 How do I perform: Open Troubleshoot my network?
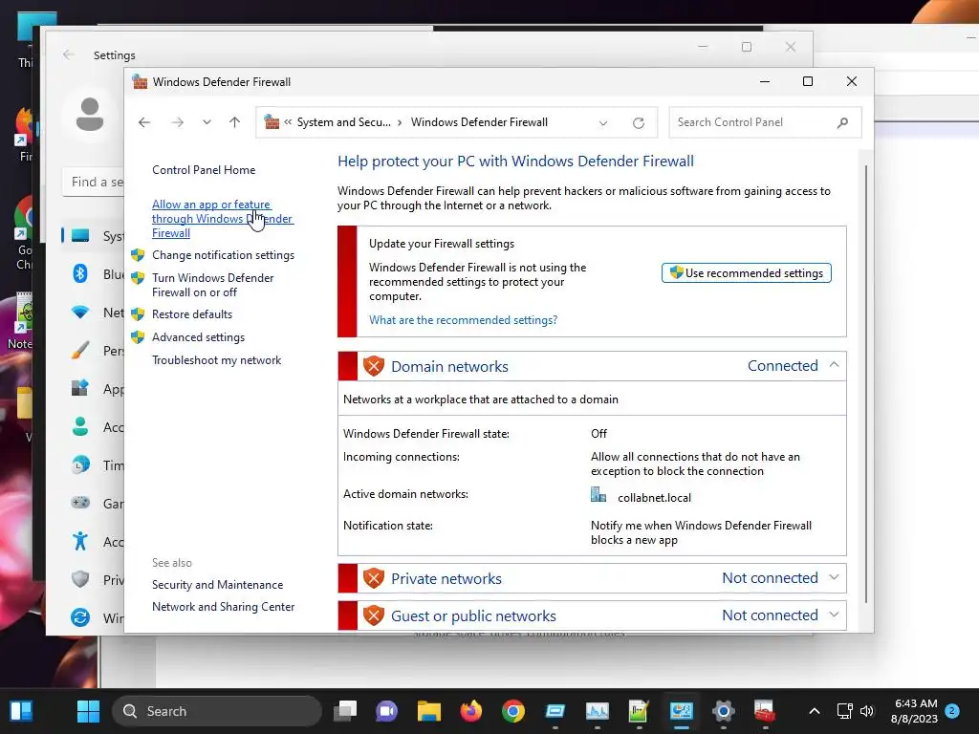point(216,360)
